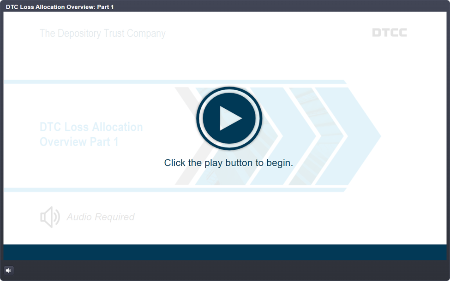This screenshot has height=281, width=450.
Task: Click blank white area below the DTCC logo
Action: (x=390, y=60)
